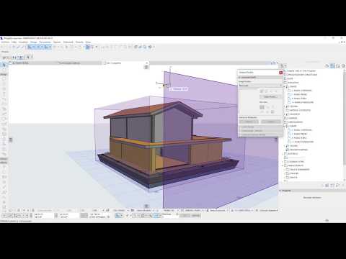Open the dropdown in the floating palette

pos(260,86)
